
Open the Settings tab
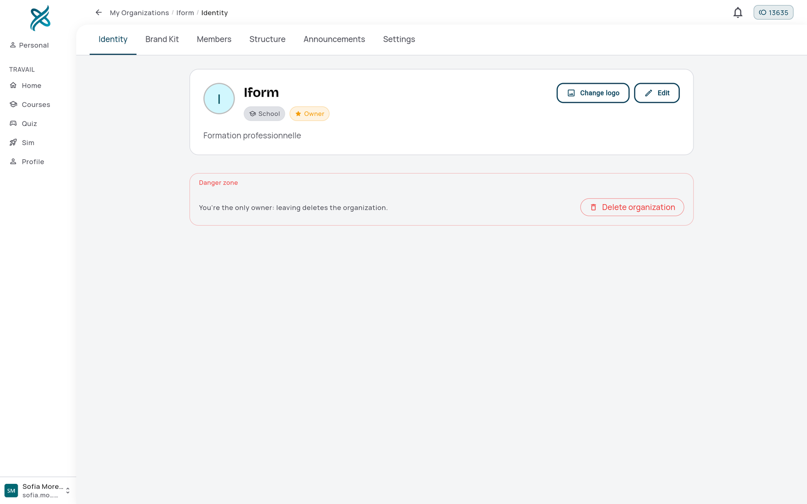399,39
